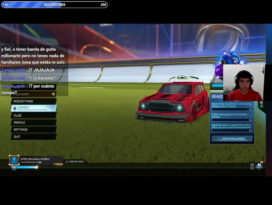Image resolution: width=272 pixels, height=205 pixels.
Task: Select the hitbox visualization challenge text
Action: tap(231, 105)
